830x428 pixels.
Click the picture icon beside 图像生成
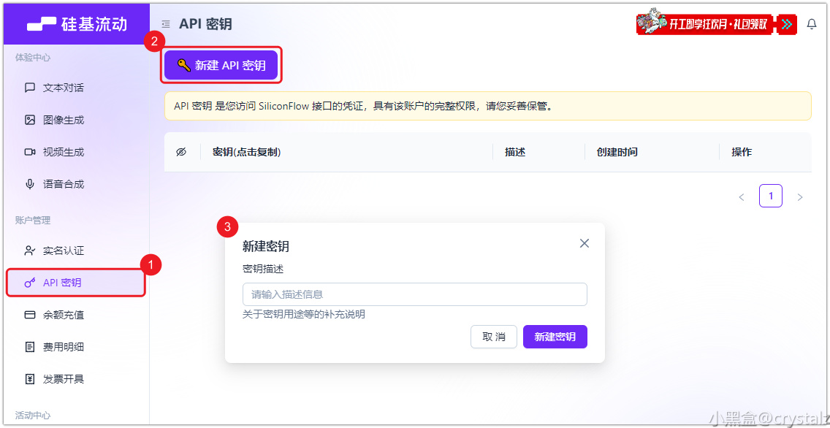pos(30,120)
